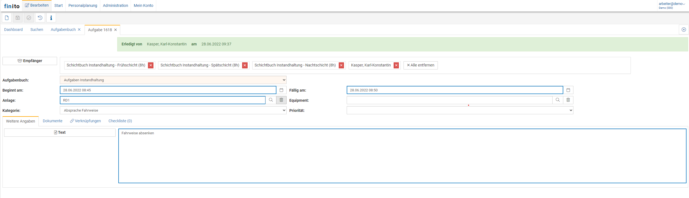The image size is (689, 198).
Task: Open calendar picker for Fällig am
Action: pyautogui.click(x=568, y=90)
